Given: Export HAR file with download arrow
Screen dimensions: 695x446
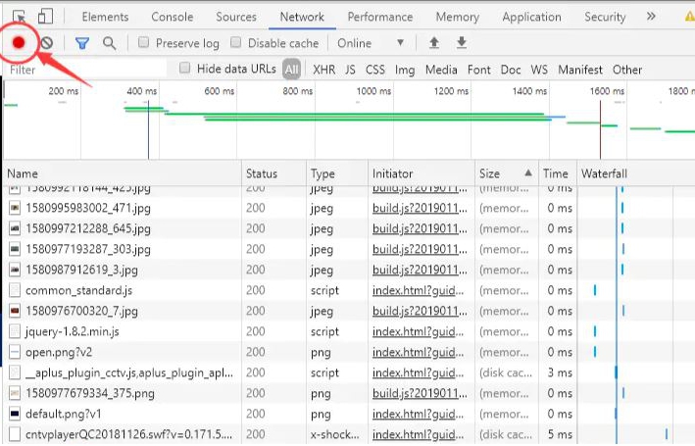Looking at the screenshot, I should (461, 43).
